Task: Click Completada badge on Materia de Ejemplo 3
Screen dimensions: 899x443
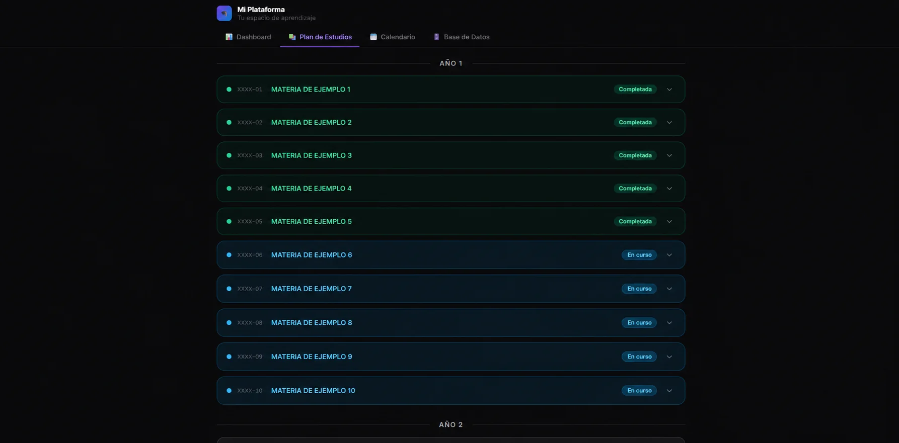Action: coord(635,155)
